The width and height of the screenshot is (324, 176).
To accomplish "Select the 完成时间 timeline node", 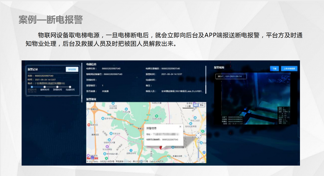I will [70, 87].
